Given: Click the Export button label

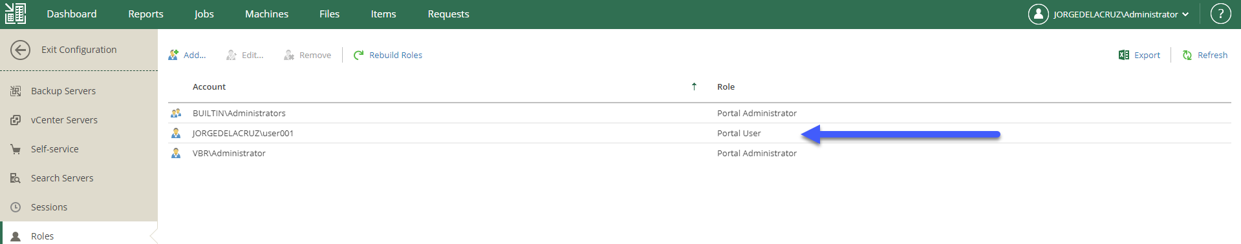Looking at the screenshot, I should click(1147, 55).
